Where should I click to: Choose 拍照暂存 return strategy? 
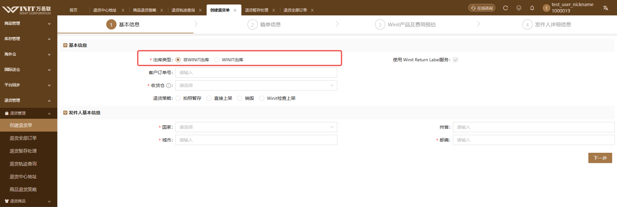pos(178,98)
